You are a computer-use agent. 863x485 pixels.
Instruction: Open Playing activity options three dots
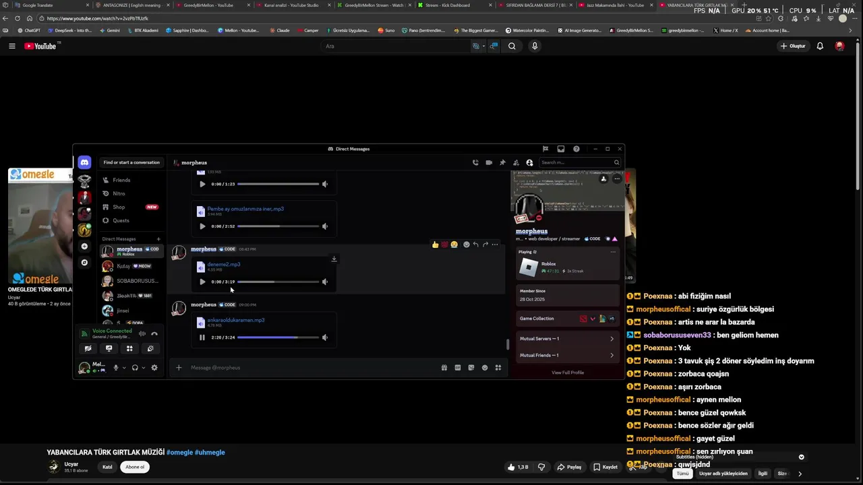pos(613,252)
